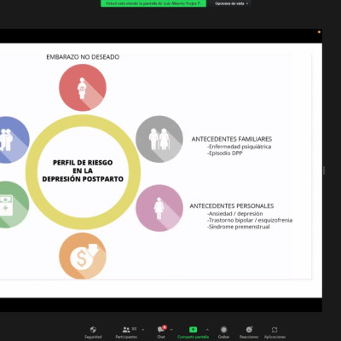The width and height of the screenshot is (341, 341).
Task: Click the red unread badge on Chat
Action: point(165,327)
